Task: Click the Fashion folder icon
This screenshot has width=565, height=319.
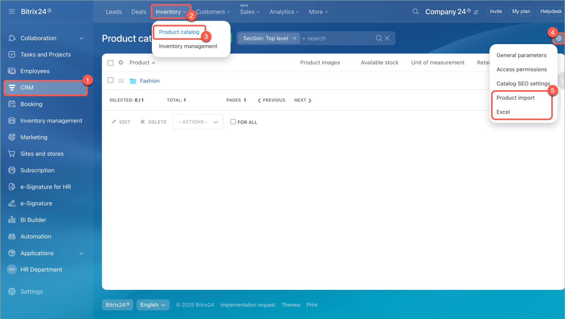Action: click(x=133, y=81)
